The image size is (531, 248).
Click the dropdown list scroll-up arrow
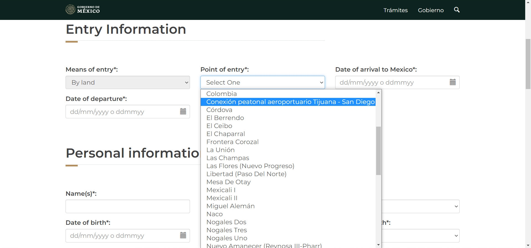tap(378, 93)
